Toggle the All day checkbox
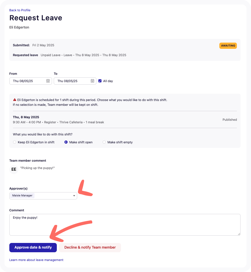 click(x=100, y=81)
